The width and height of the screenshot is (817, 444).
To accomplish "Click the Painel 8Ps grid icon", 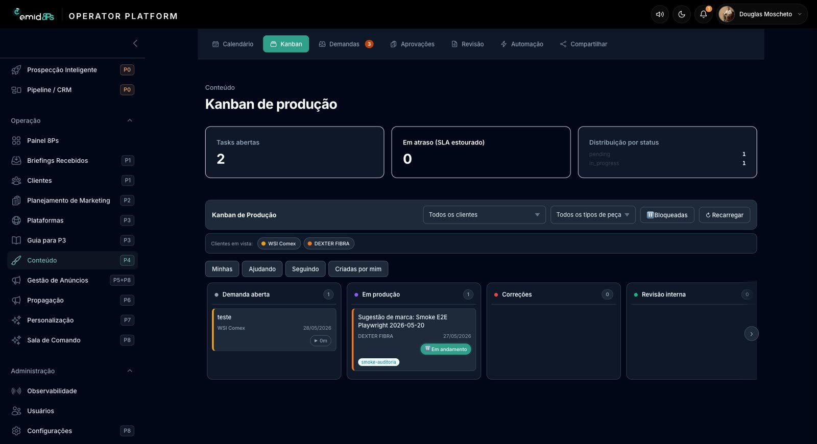I will click(x=16, y=140).
